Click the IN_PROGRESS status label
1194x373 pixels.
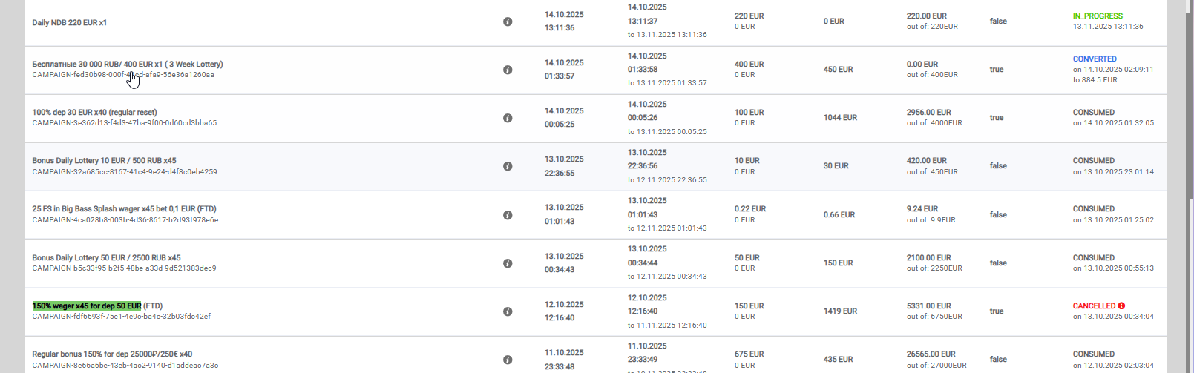coord(1098,16)
